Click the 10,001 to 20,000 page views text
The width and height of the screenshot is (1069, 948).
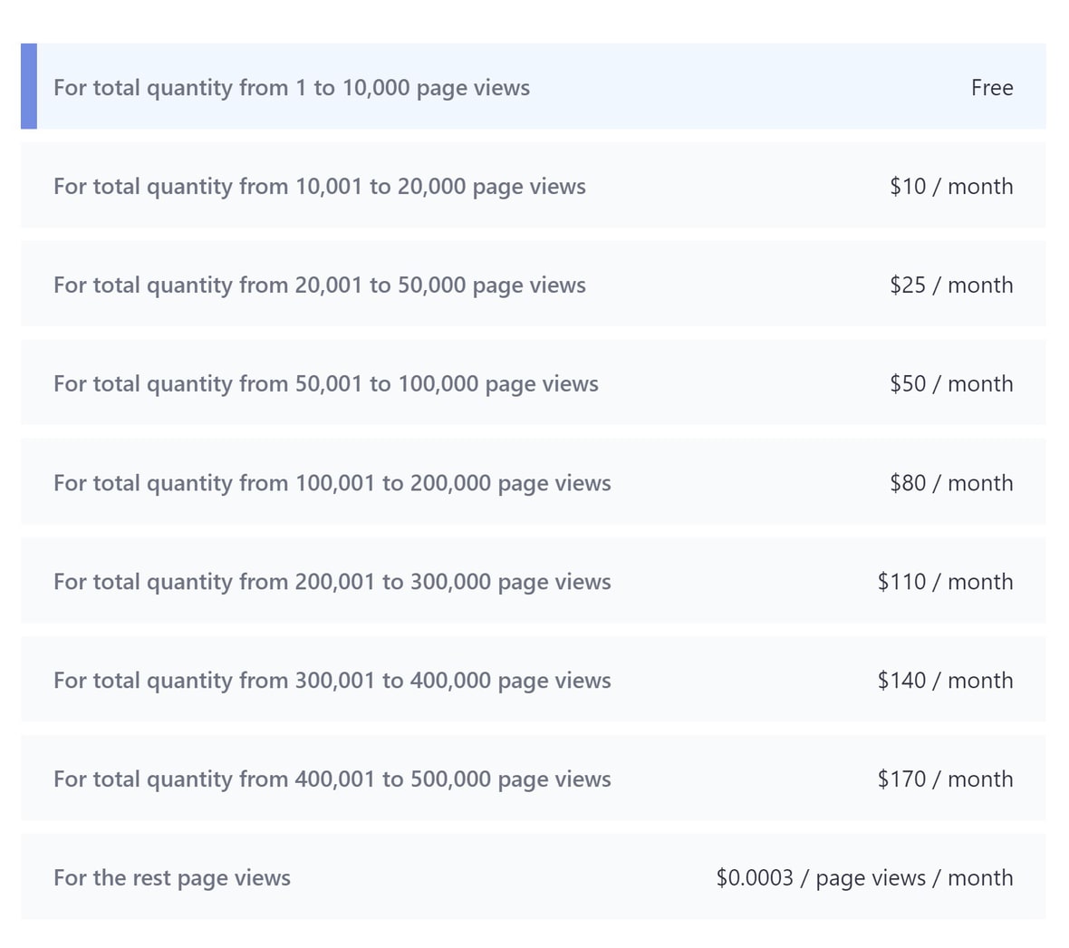point(320,186)
